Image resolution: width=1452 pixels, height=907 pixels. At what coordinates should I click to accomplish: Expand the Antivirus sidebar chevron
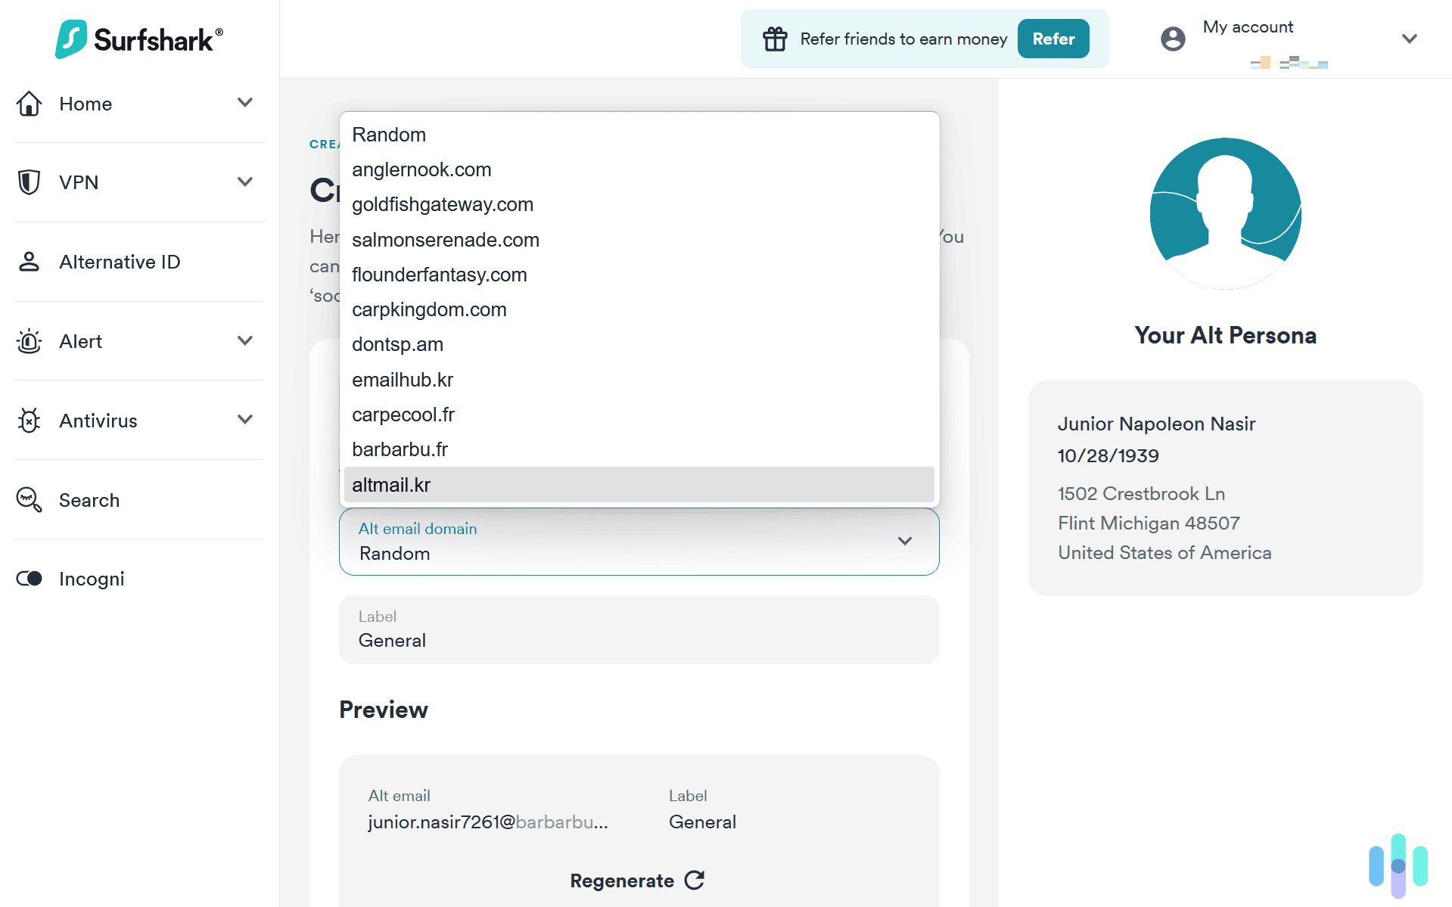[244, 420]
